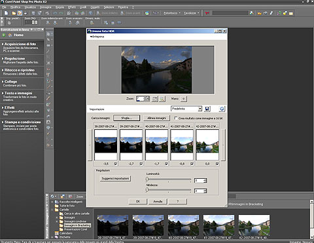Viewport: 314px width, 243px height.
Task: Toggle the checkbox under the -3,5 exposure thumbnail
Action: [116, 164]
